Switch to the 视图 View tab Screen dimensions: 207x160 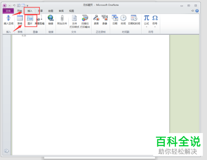click(x=72, y=11)
